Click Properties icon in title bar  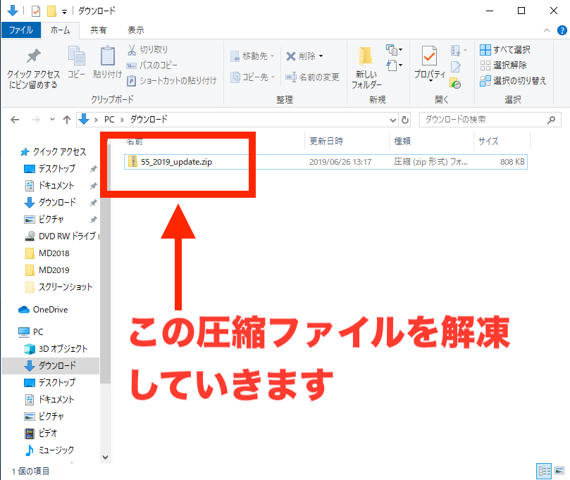pos(36,11)
